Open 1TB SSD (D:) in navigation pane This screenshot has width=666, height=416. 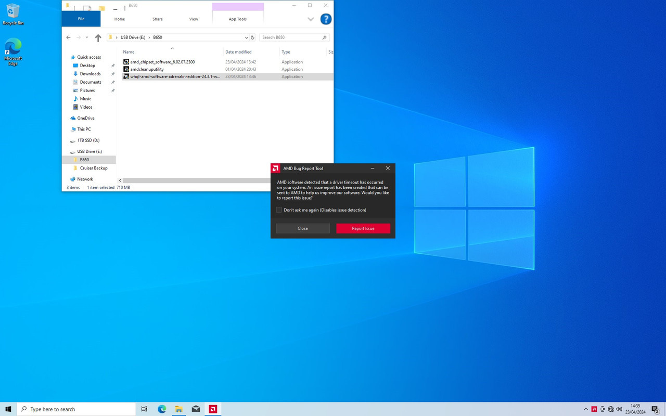click(x=88, y=140)
